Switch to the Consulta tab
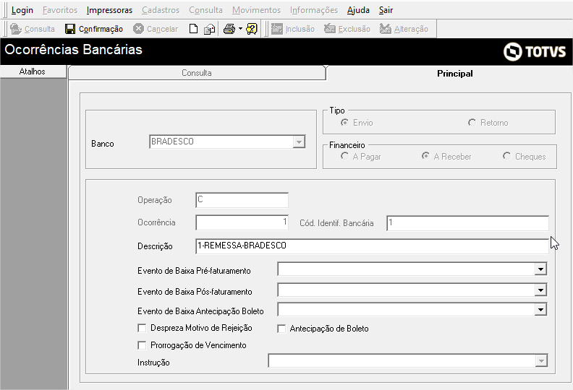 coord(197,73)
